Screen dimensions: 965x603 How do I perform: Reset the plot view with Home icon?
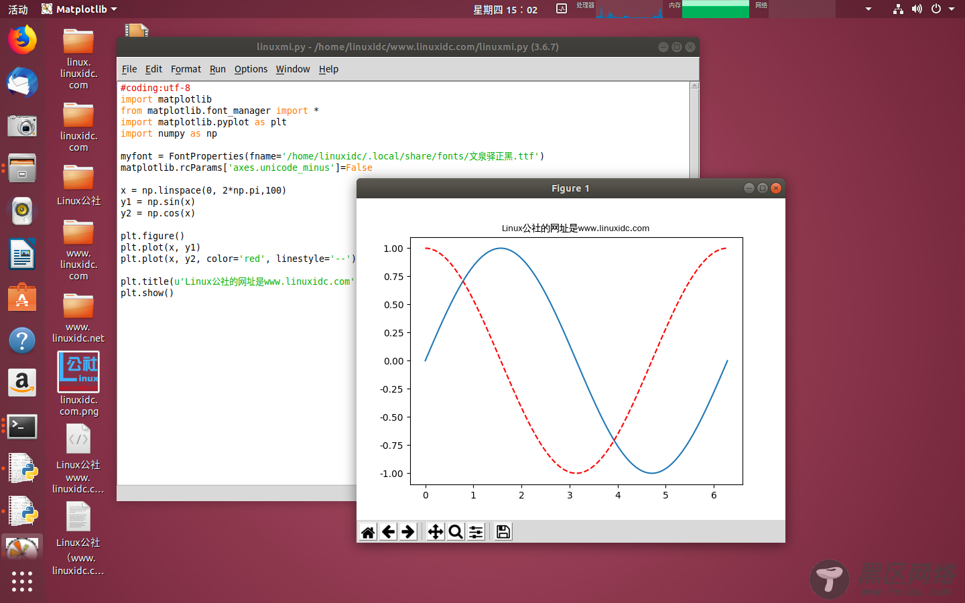[368, 532]
